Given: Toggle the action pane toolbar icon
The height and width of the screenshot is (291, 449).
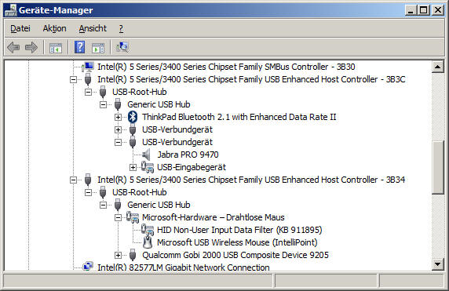Looking at the screenshot, I should pyautogui.click(x=98, y=48).
